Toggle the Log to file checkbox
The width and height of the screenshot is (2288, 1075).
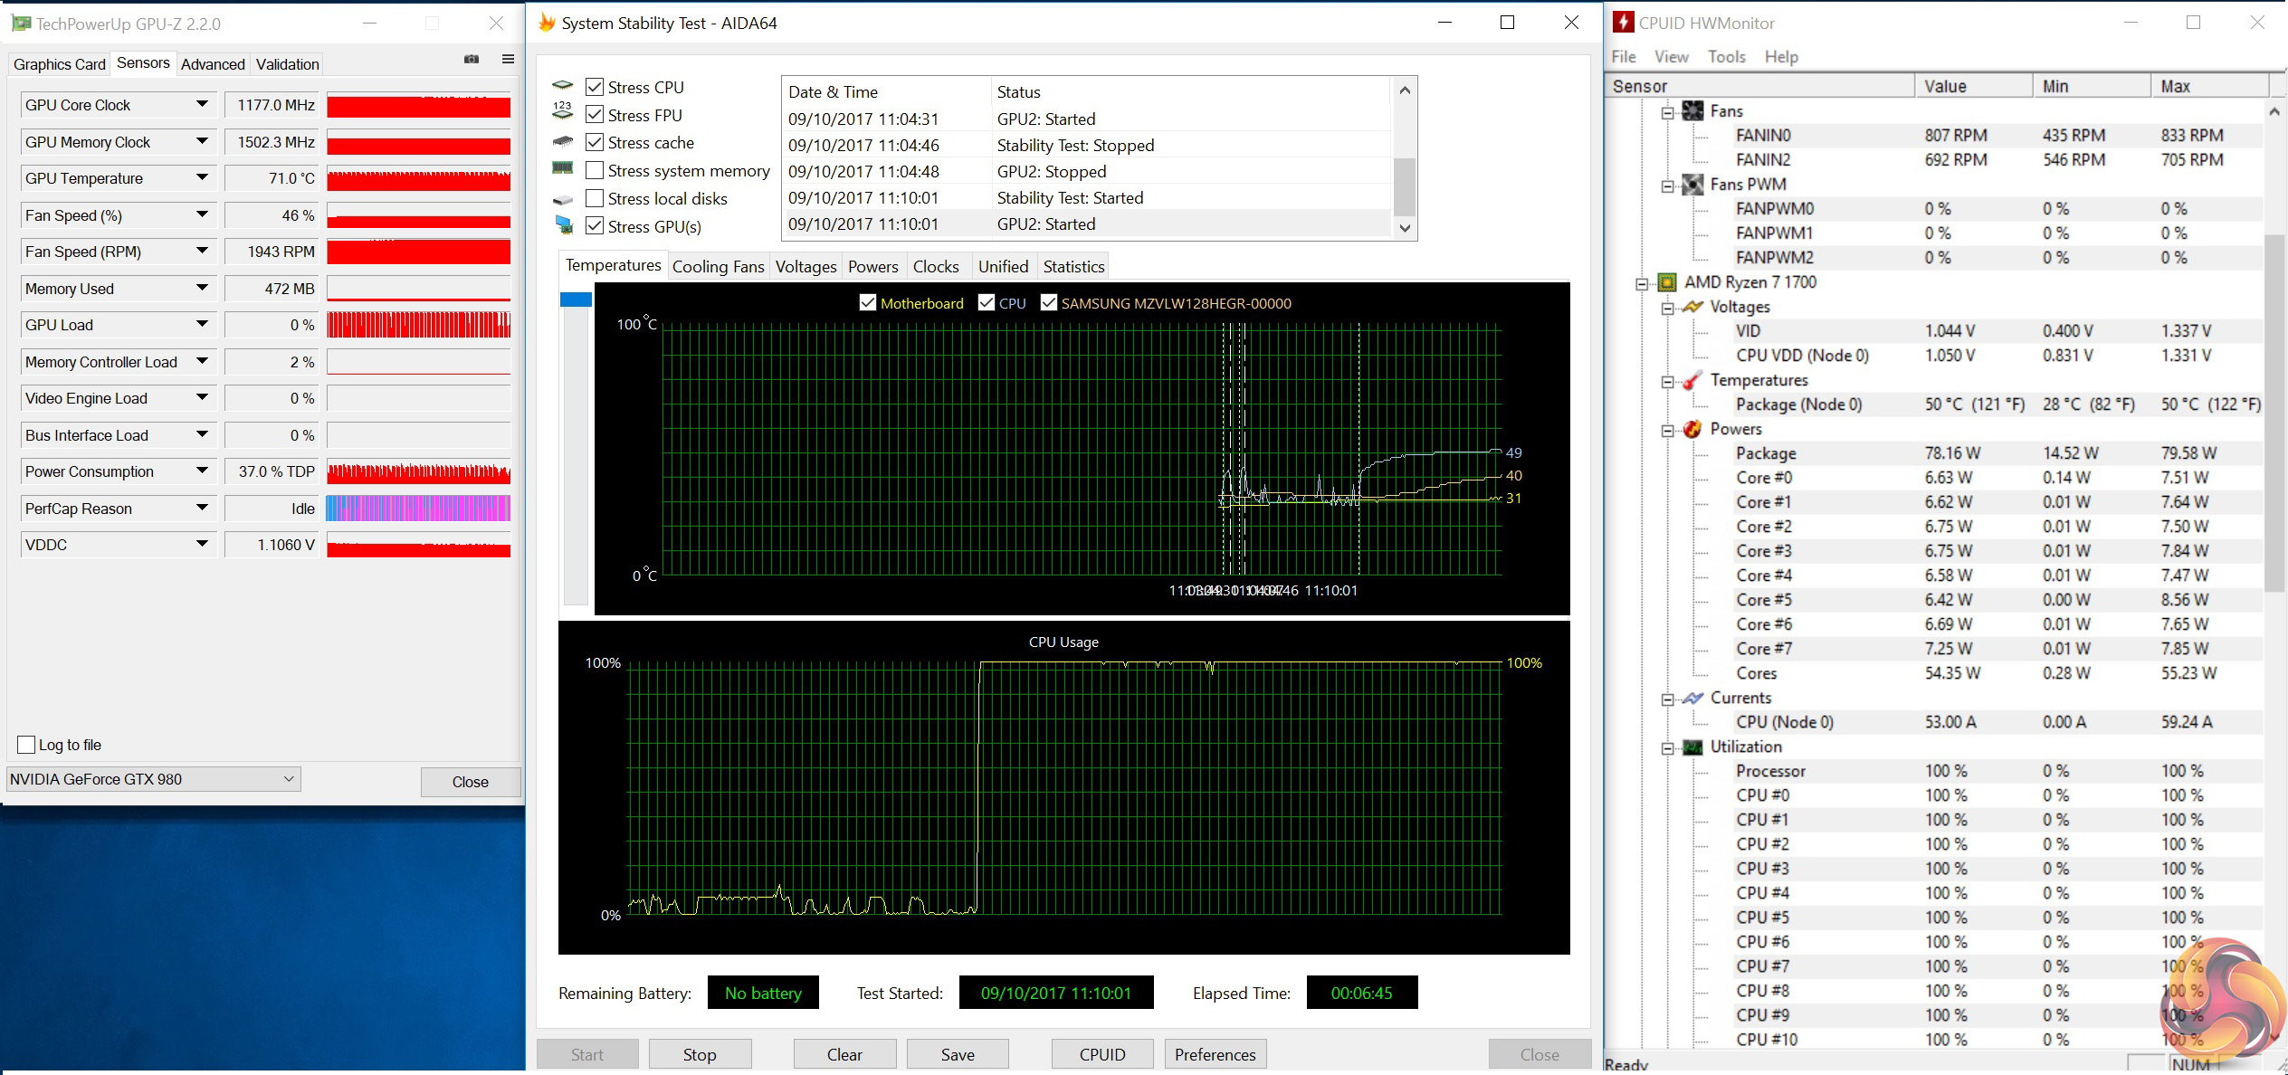(26, 745)
